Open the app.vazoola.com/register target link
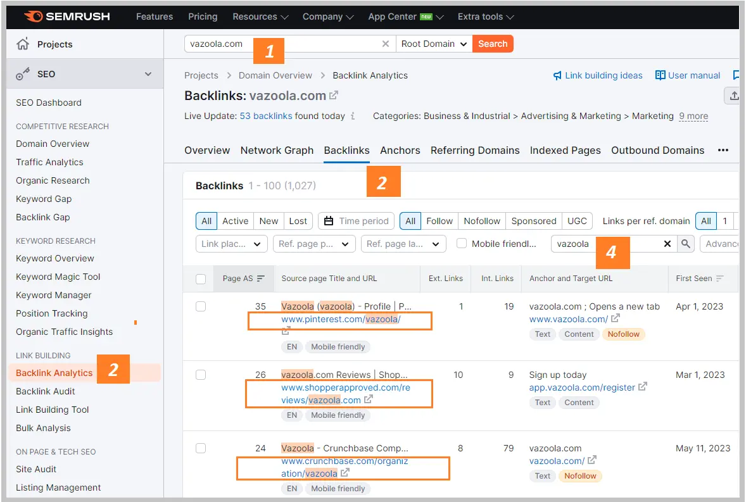746x502 pixels. click(x=582, y=387)
